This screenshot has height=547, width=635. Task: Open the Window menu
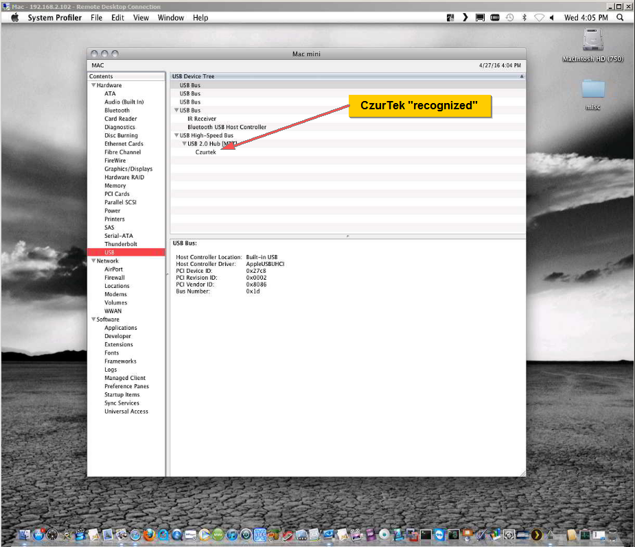tap(170, 17)
